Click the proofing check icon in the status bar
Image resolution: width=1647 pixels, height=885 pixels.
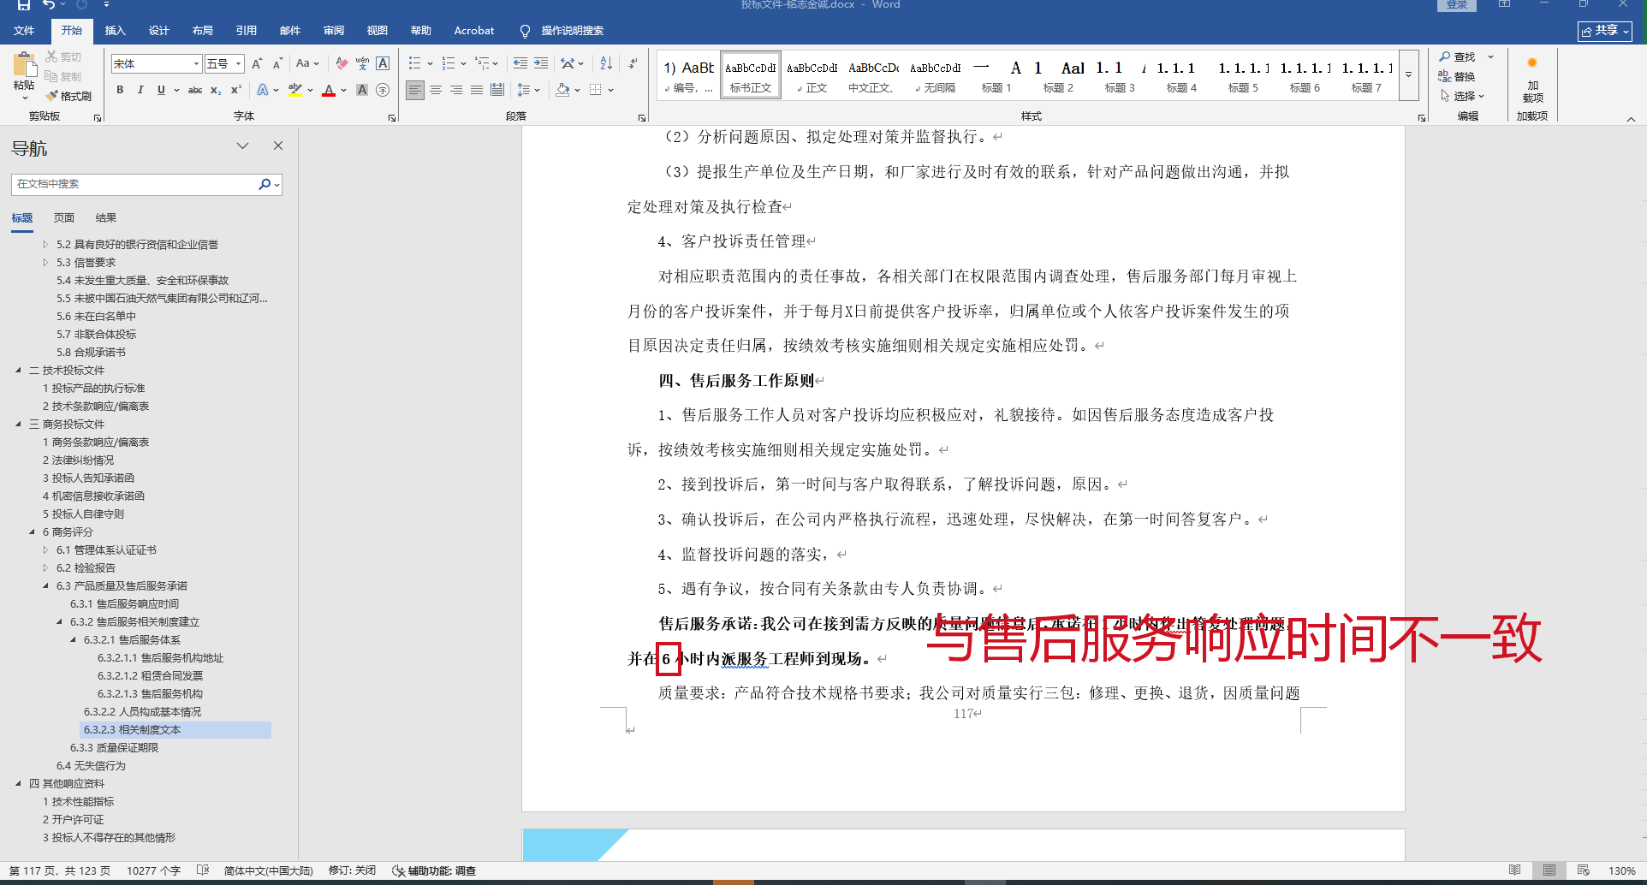[x=203, y=870]
